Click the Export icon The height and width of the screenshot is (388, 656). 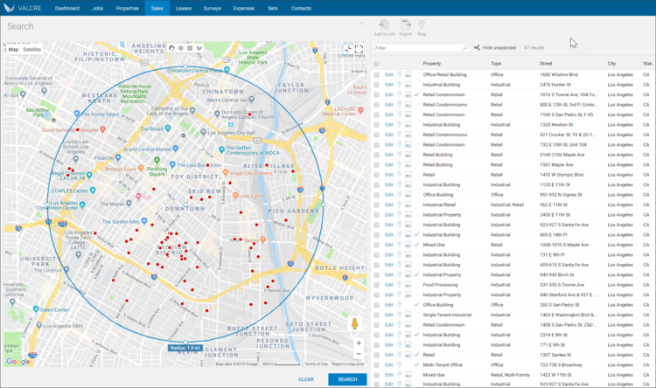[x=405, y=25]
